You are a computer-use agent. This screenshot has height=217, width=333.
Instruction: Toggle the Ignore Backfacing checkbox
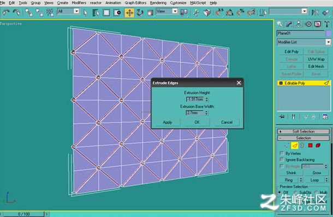[282, 160]
